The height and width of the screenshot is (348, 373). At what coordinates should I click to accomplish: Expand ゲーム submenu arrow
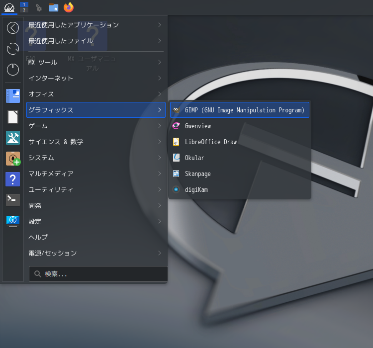[160, 126]
